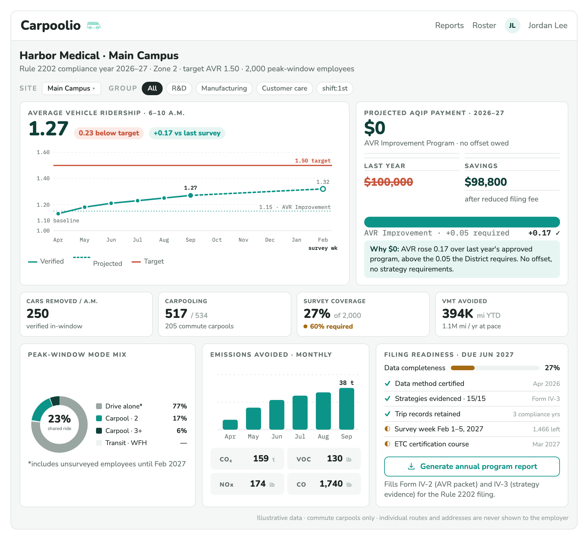The image size is (588, 537).
Task: Click the AVR Improvement progress bar
Action: coord(462,222)
